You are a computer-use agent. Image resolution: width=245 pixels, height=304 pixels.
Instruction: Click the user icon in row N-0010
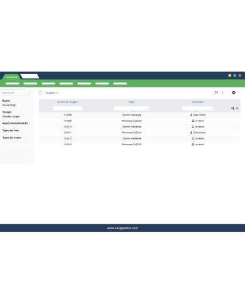(x=193, y=126)
